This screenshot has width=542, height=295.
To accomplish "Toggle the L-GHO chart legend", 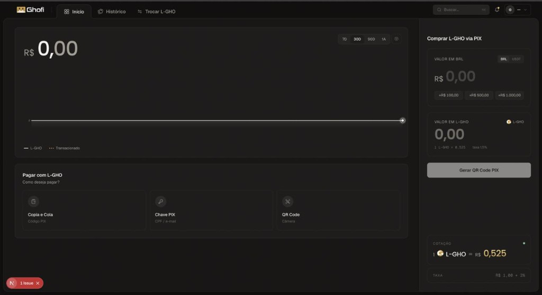I will tap(33, 148).
